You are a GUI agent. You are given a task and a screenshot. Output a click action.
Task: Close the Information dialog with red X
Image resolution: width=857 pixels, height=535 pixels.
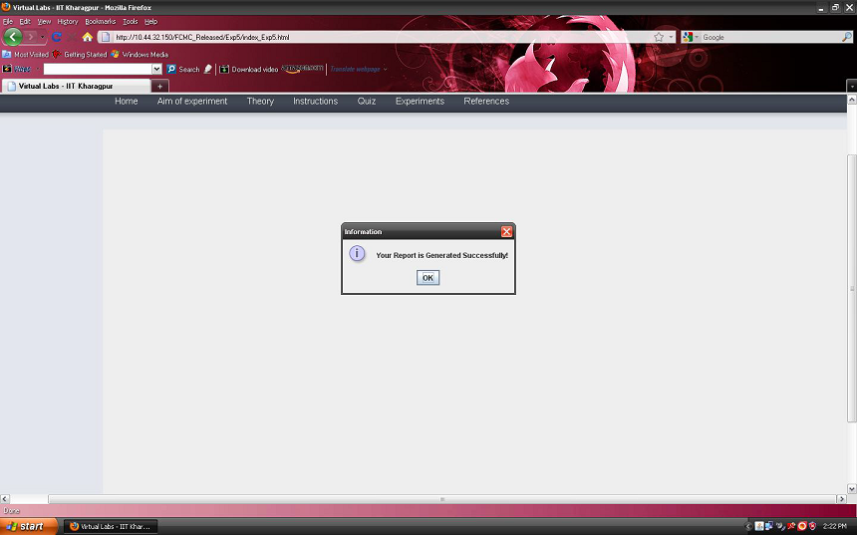[x=506, y=231]
